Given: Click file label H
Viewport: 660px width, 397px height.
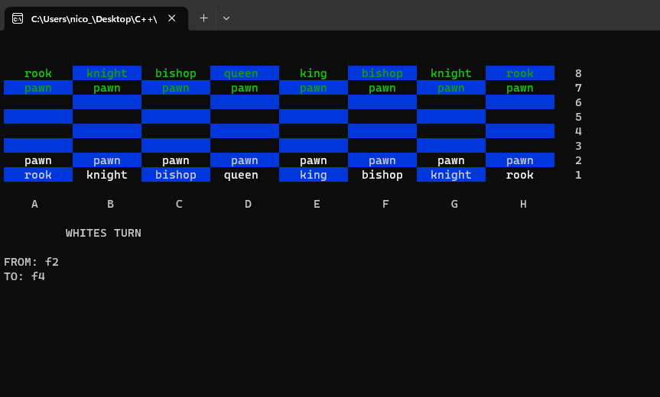Looking at the screenshot, I should [523, 204].
